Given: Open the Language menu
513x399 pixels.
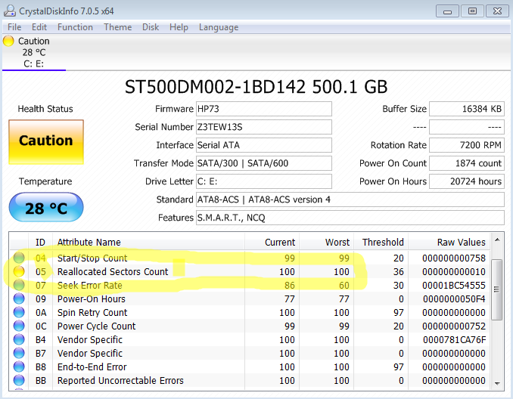Looking at the screenshot, I should (x=219, y=27).
